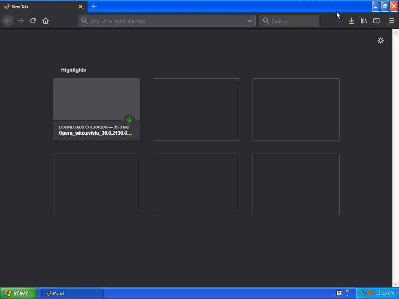
Task: Expand the taskbar toolbar options arrow
Action: [x=347, y=295]
